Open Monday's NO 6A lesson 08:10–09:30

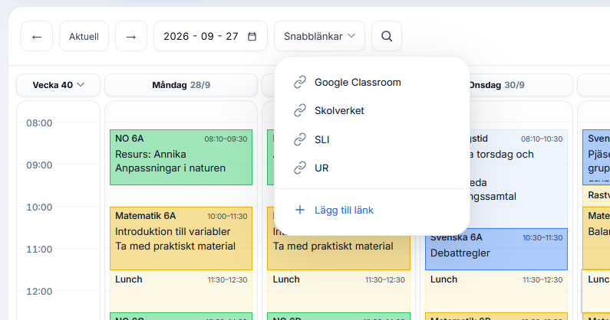pos(181,157)
